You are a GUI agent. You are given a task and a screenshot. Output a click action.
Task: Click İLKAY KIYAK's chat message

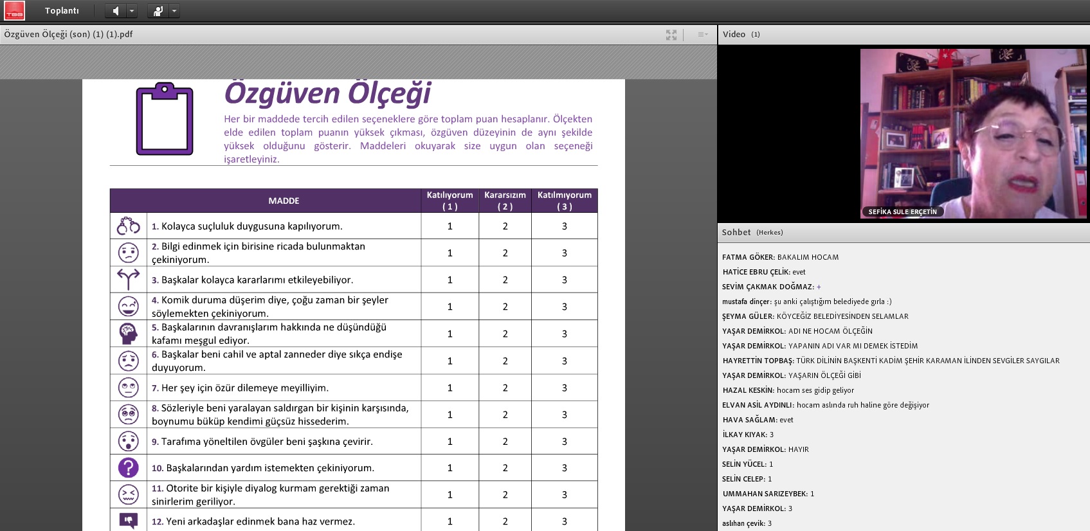[x=747, y=435]
